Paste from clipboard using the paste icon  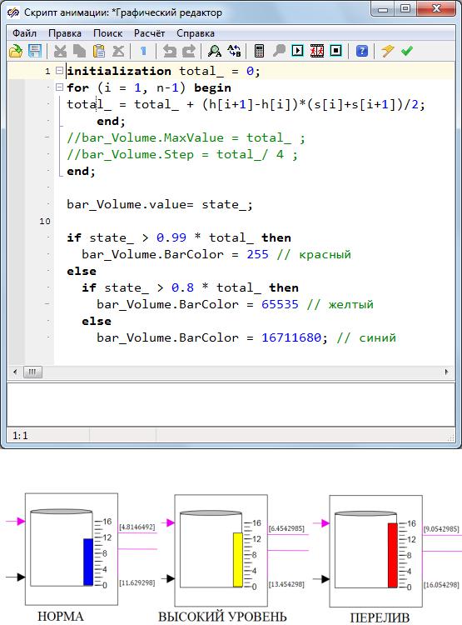pyautogui.click(x=98, y=52)
